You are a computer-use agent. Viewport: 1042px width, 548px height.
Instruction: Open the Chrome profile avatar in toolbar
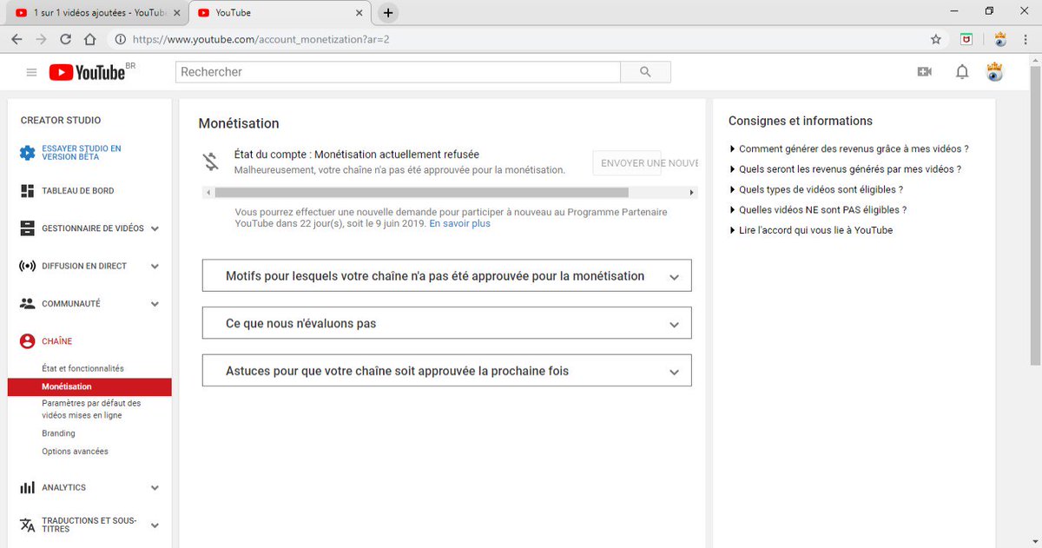[x=999, y=39]
